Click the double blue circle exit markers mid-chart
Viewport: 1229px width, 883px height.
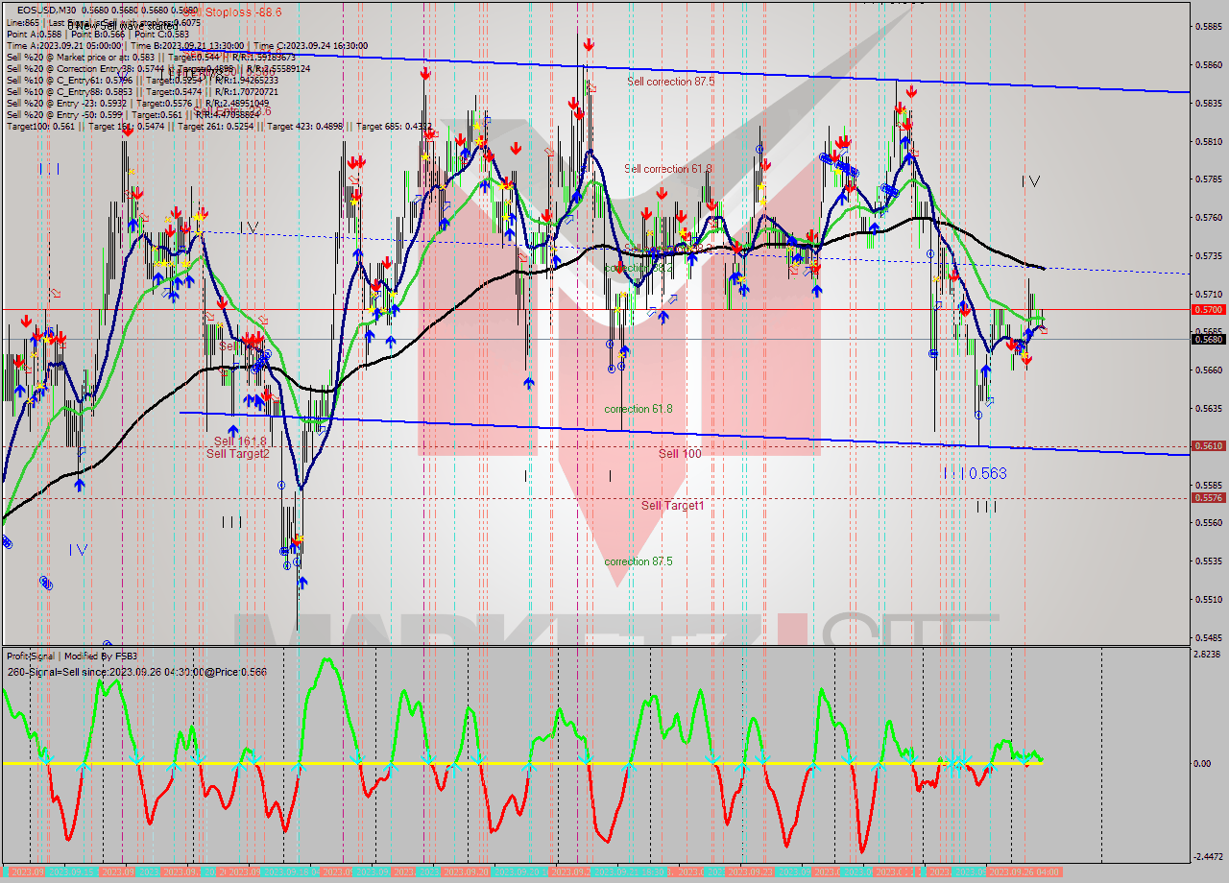point(615,368)
